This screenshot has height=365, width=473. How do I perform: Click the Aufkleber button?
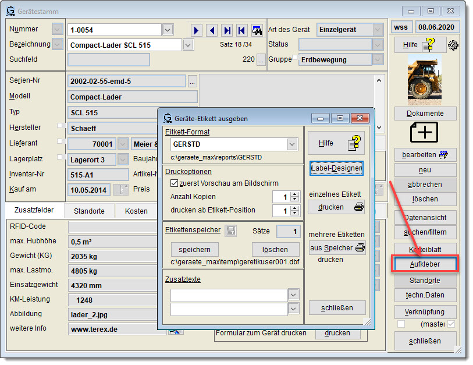point(425,264)
